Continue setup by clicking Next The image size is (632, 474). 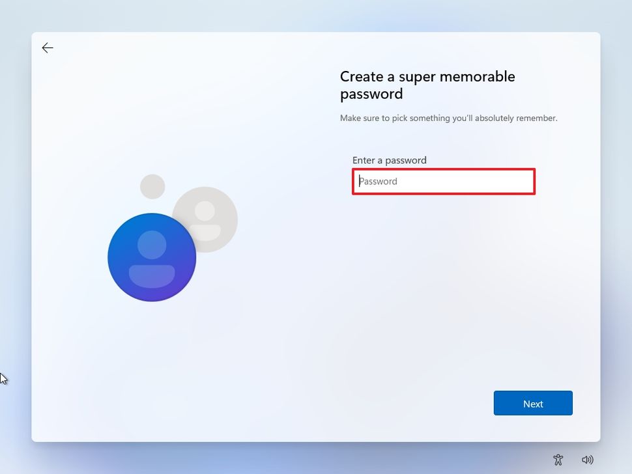[x=532, y=403]
